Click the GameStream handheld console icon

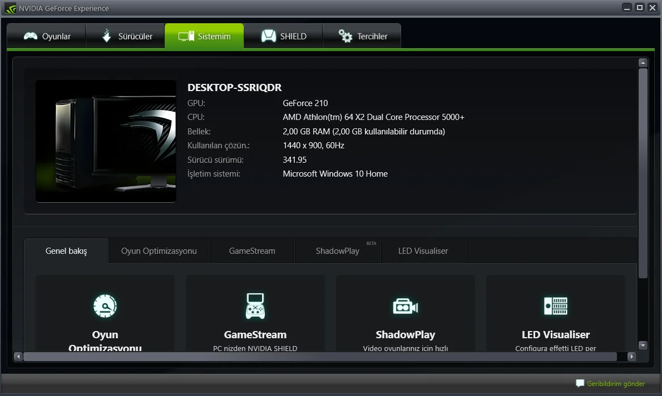[255, 306]
